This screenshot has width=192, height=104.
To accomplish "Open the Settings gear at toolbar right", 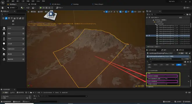I will [x=186, y=8].
